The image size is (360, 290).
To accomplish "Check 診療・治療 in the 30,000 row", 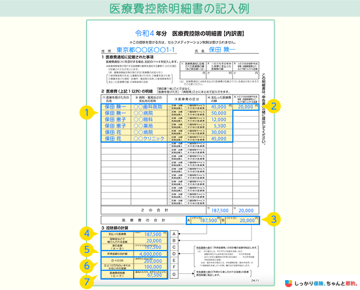I will (x=170, y=131).
